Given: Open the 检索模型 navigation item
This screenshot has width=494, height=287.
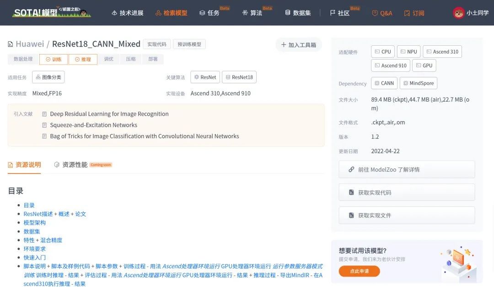Looking at the screenshot, I should [171, 13].
